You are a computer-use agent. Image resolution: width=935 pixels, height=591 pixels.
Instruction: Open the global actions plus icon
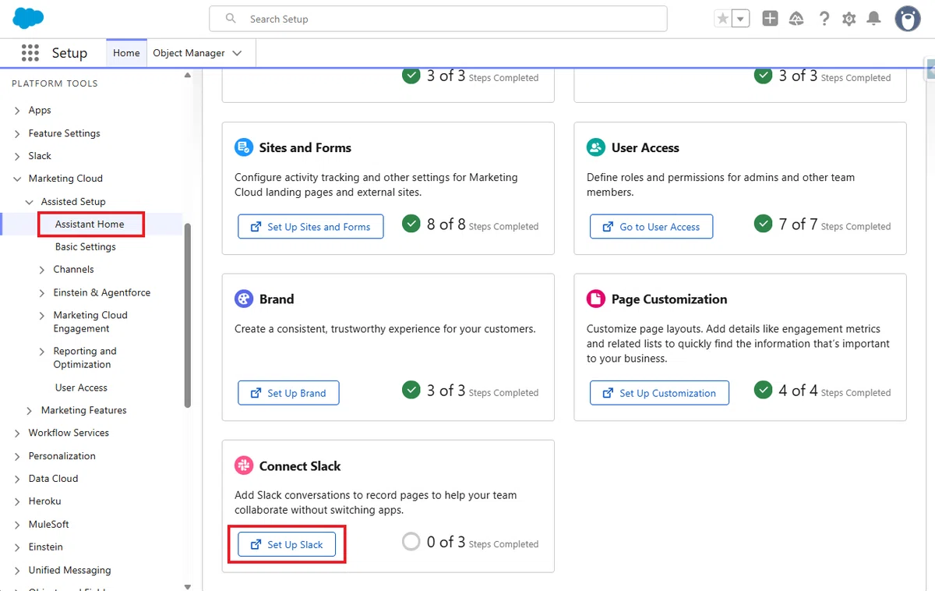(x=770, y=19)
